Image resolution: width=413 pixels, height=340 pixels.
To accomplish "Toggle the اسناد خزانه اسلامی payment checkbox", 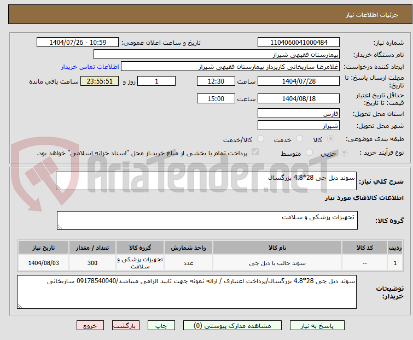I will click(255, 152).
